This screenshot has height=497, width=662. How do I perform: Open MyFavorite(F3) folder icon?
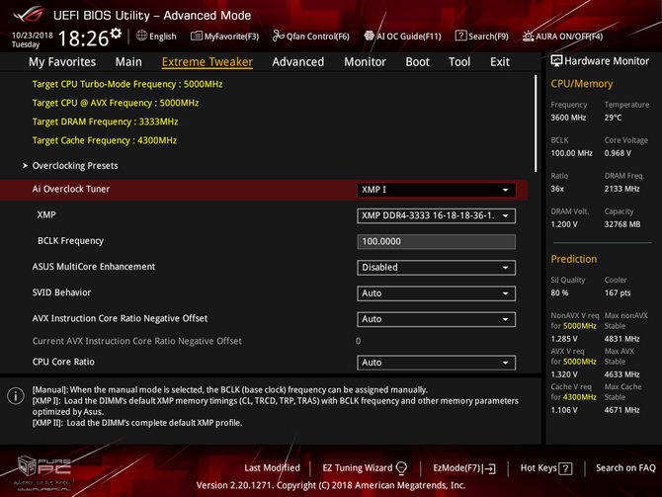click(196, 36)
